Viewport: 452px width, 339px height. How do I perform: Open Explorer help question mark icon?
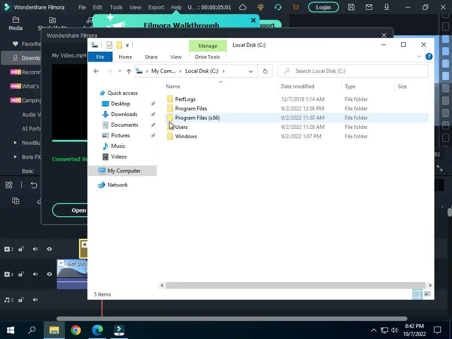point(429,56)
